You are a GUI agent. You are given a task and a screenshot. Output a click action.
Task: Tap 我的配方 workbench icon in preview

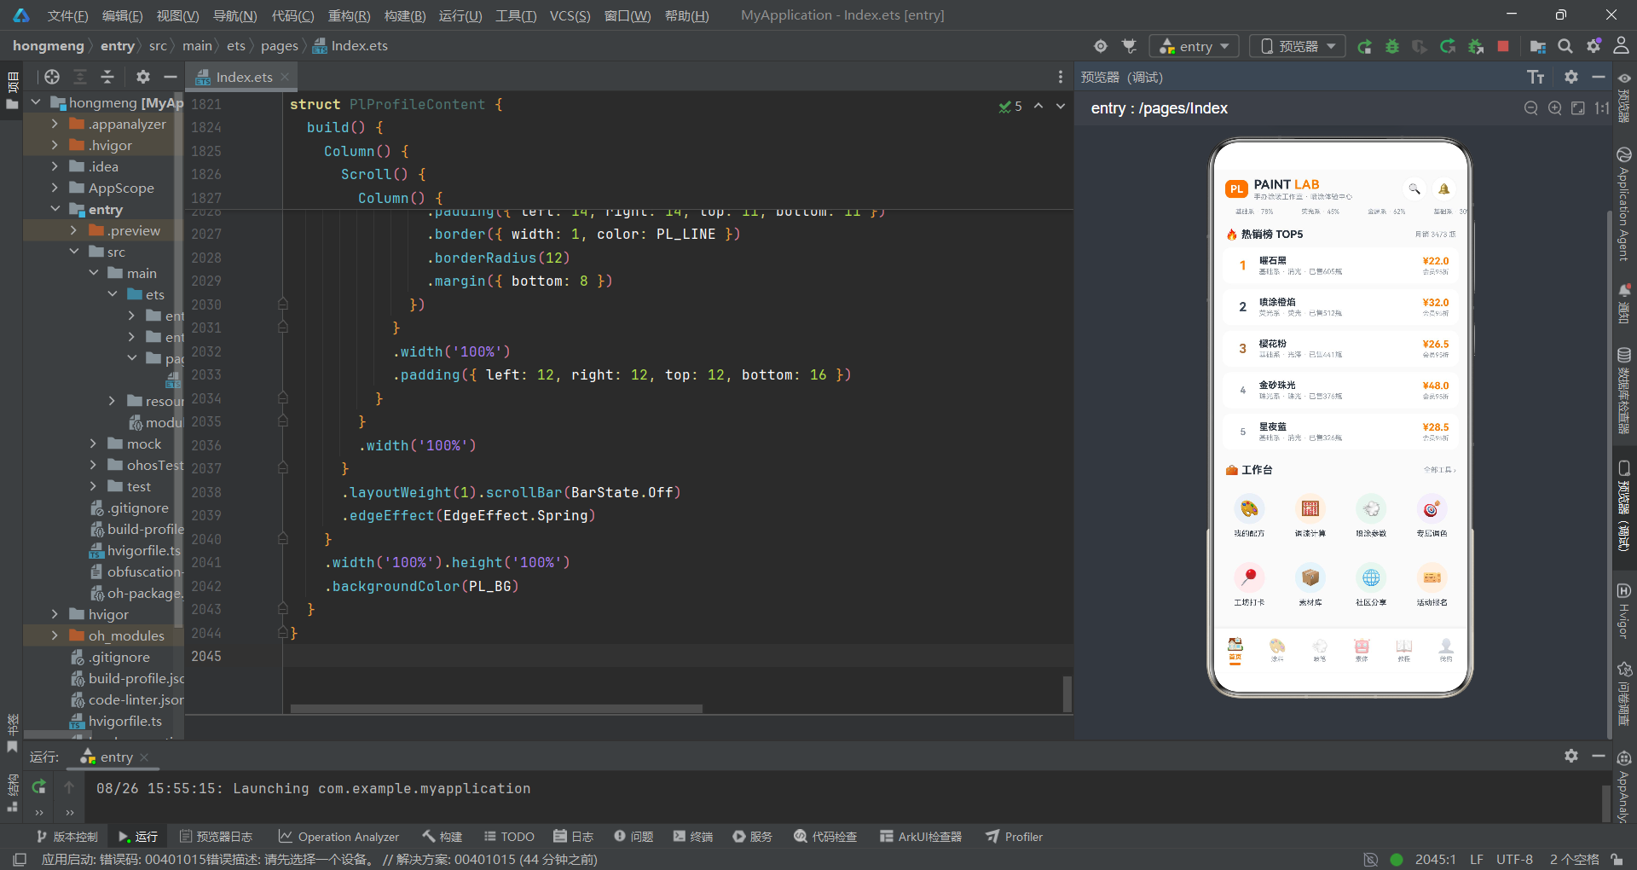coord(1249,516)
